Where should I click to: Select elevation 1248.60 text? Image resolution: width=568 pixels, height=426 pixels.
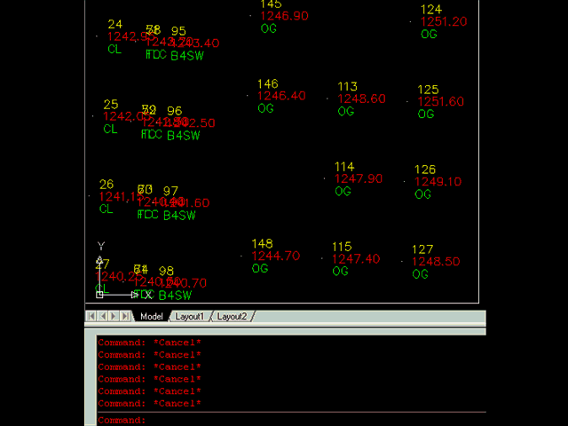(x=361, y=99)
